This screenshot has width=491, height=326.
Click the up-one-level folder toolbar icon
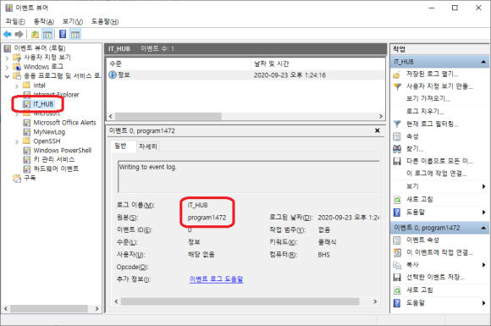[x=35, y=34]
